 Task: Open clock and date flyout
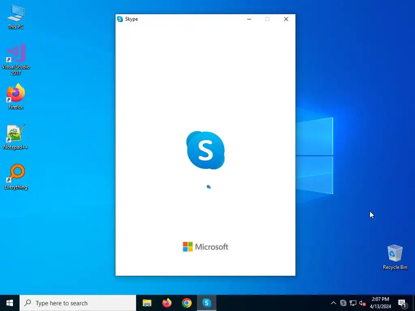[x=380, y=303]
